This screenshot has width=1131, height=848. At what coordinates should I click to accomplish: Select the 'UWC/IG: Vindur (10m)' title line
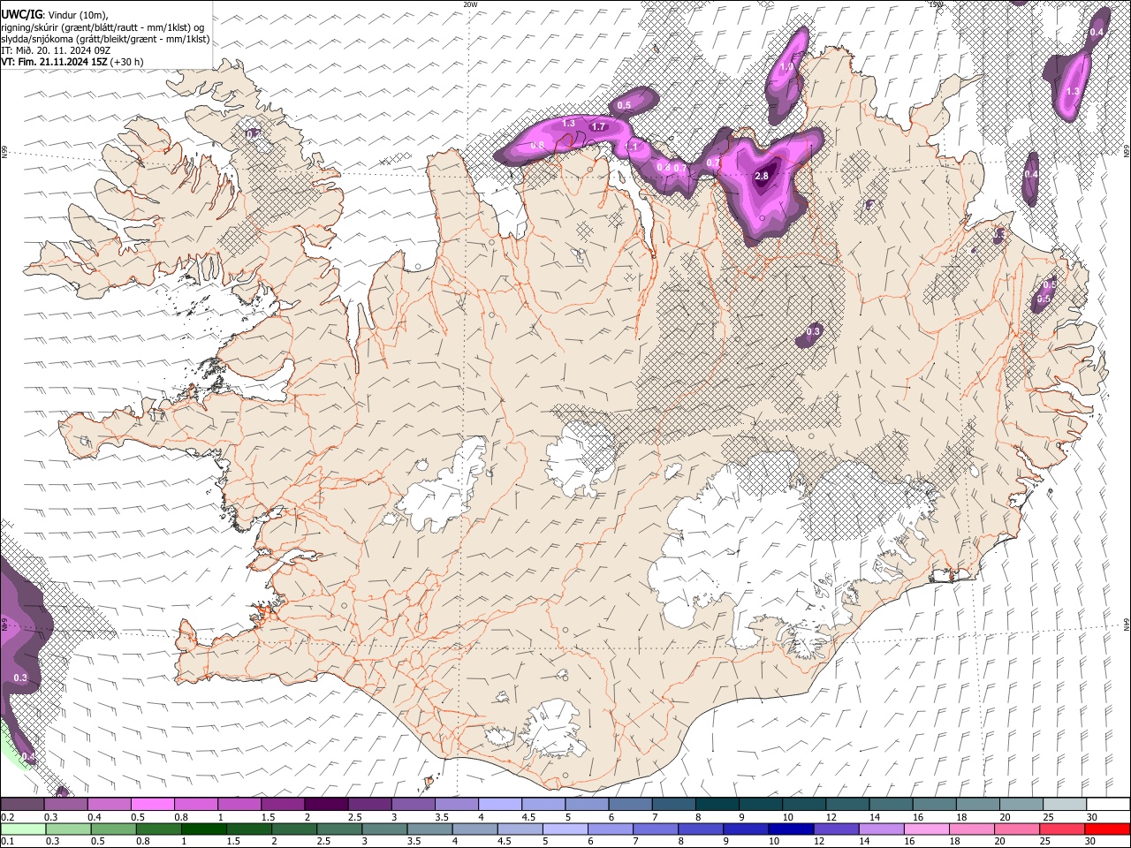point(55,15)
